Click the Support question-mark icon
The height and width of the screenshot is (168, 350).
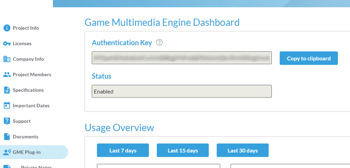7,121
